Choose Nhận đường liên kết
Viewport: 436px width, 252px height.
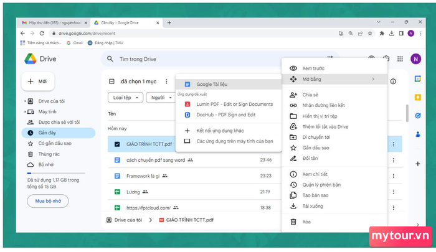coord(334,105)
